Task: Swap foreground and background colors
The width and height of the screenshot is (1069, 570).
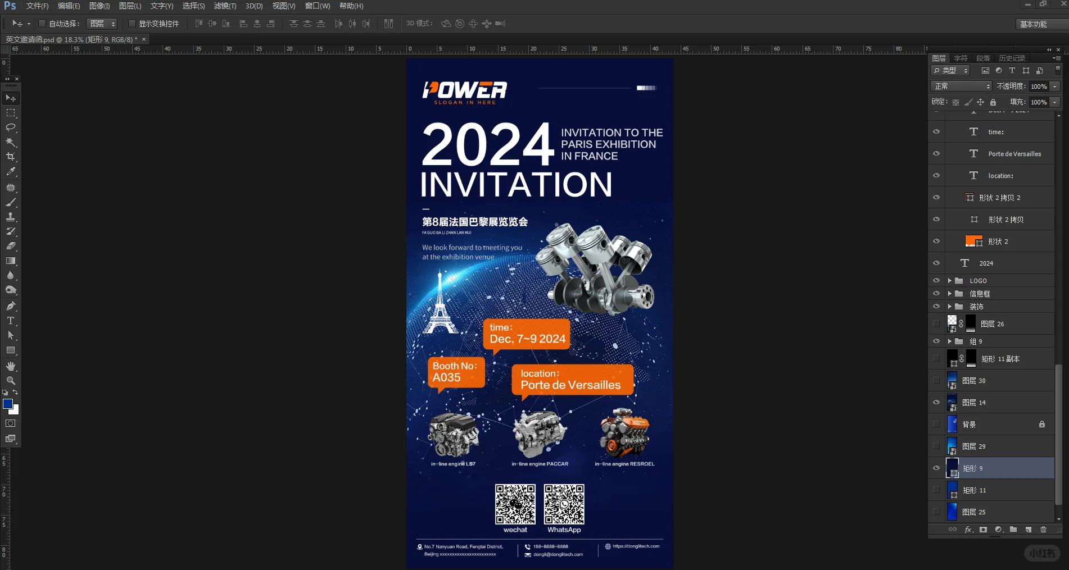Action: (15, 393)
